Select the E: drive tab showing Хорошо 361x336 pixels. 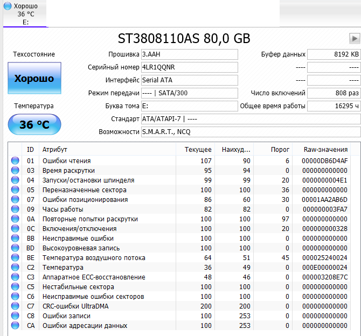click(25, 14)
